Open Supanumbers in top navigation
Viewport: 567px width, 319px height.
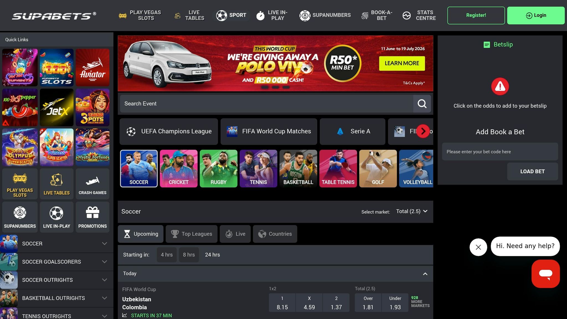pos(325,15)
